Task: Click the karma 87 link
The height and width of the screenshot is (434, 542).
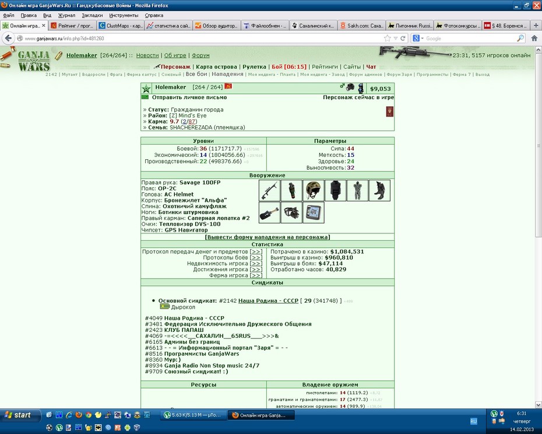Action: [x=192, y=121]
